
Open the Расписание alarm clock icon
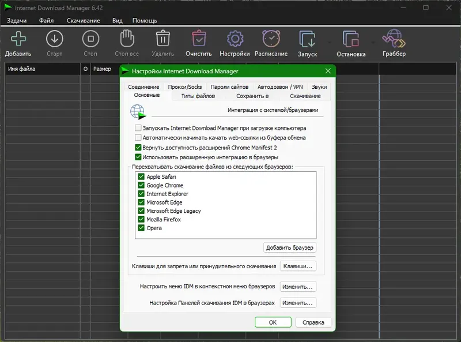[271, 39]
